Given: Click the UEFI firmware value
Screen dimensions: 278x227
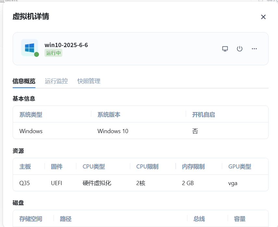Looking at the screenshot, I should (57, 183).
